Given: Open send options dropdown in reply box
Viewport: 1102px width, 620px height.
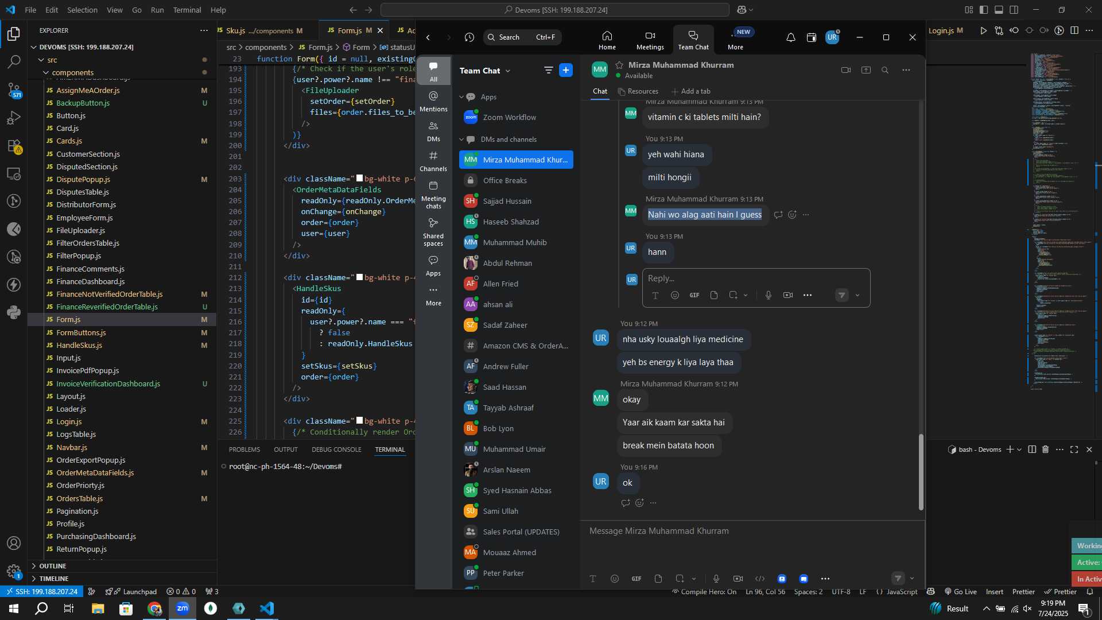Looking at the screenshot, I should pos(857,295).
